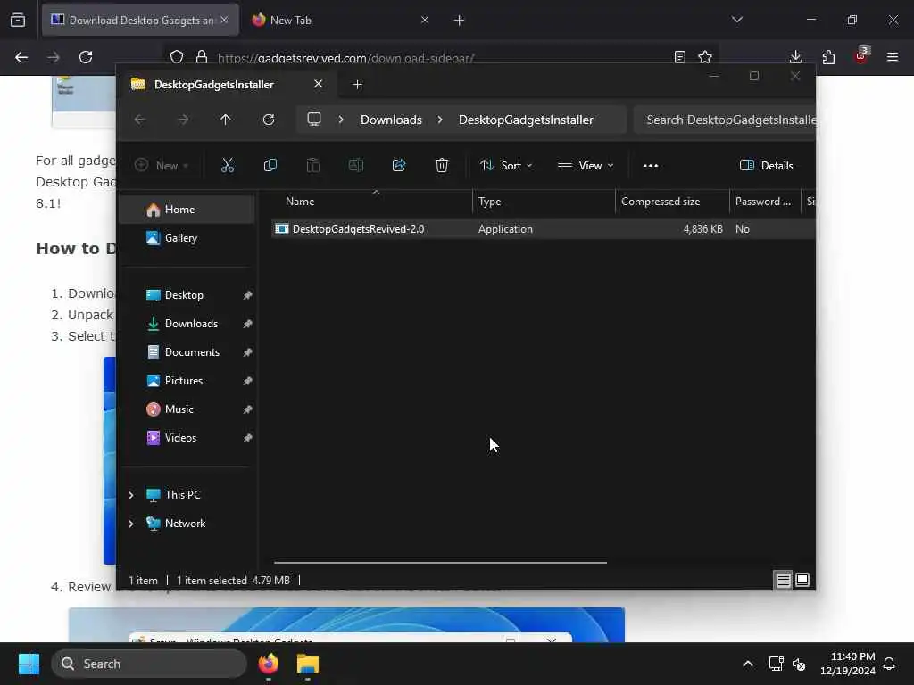Open Firefox list all tabs dropdown
The image size is (914, 685).
(x=737, y=20)
